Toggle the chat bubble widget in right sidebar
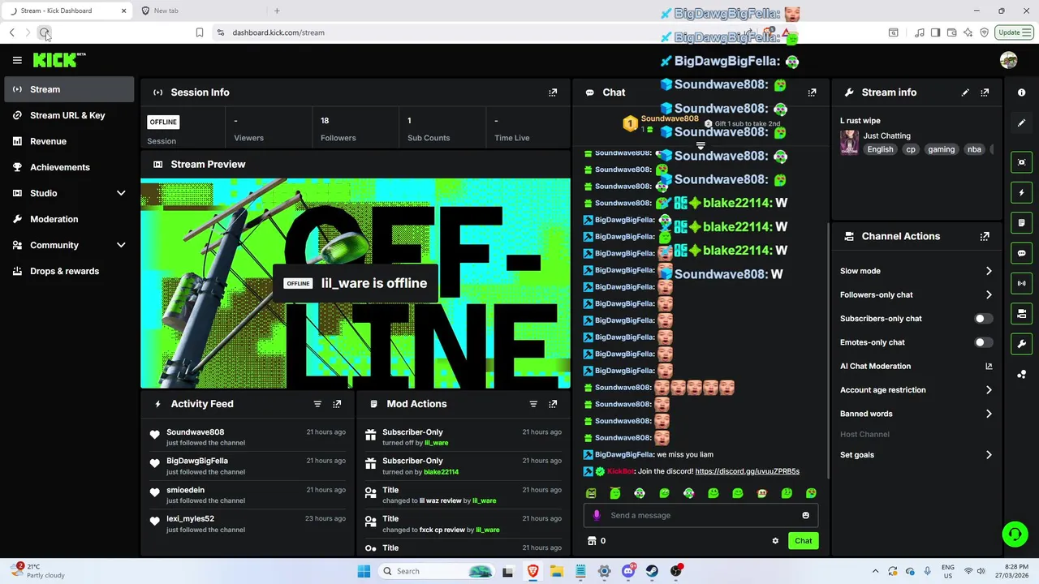The height and width of the screenshot is (584, 1039). pos(1022,253)
